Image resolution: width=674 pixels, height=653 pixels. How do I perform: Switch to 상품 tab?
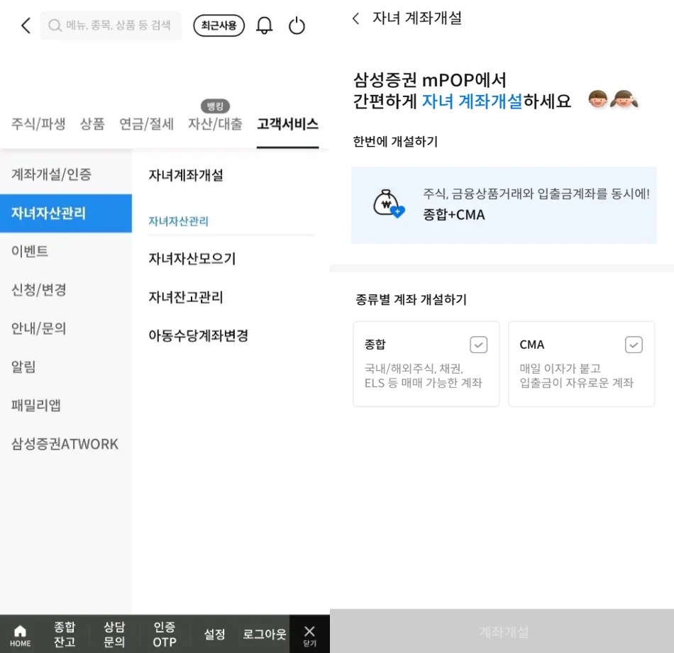point(92,124)
